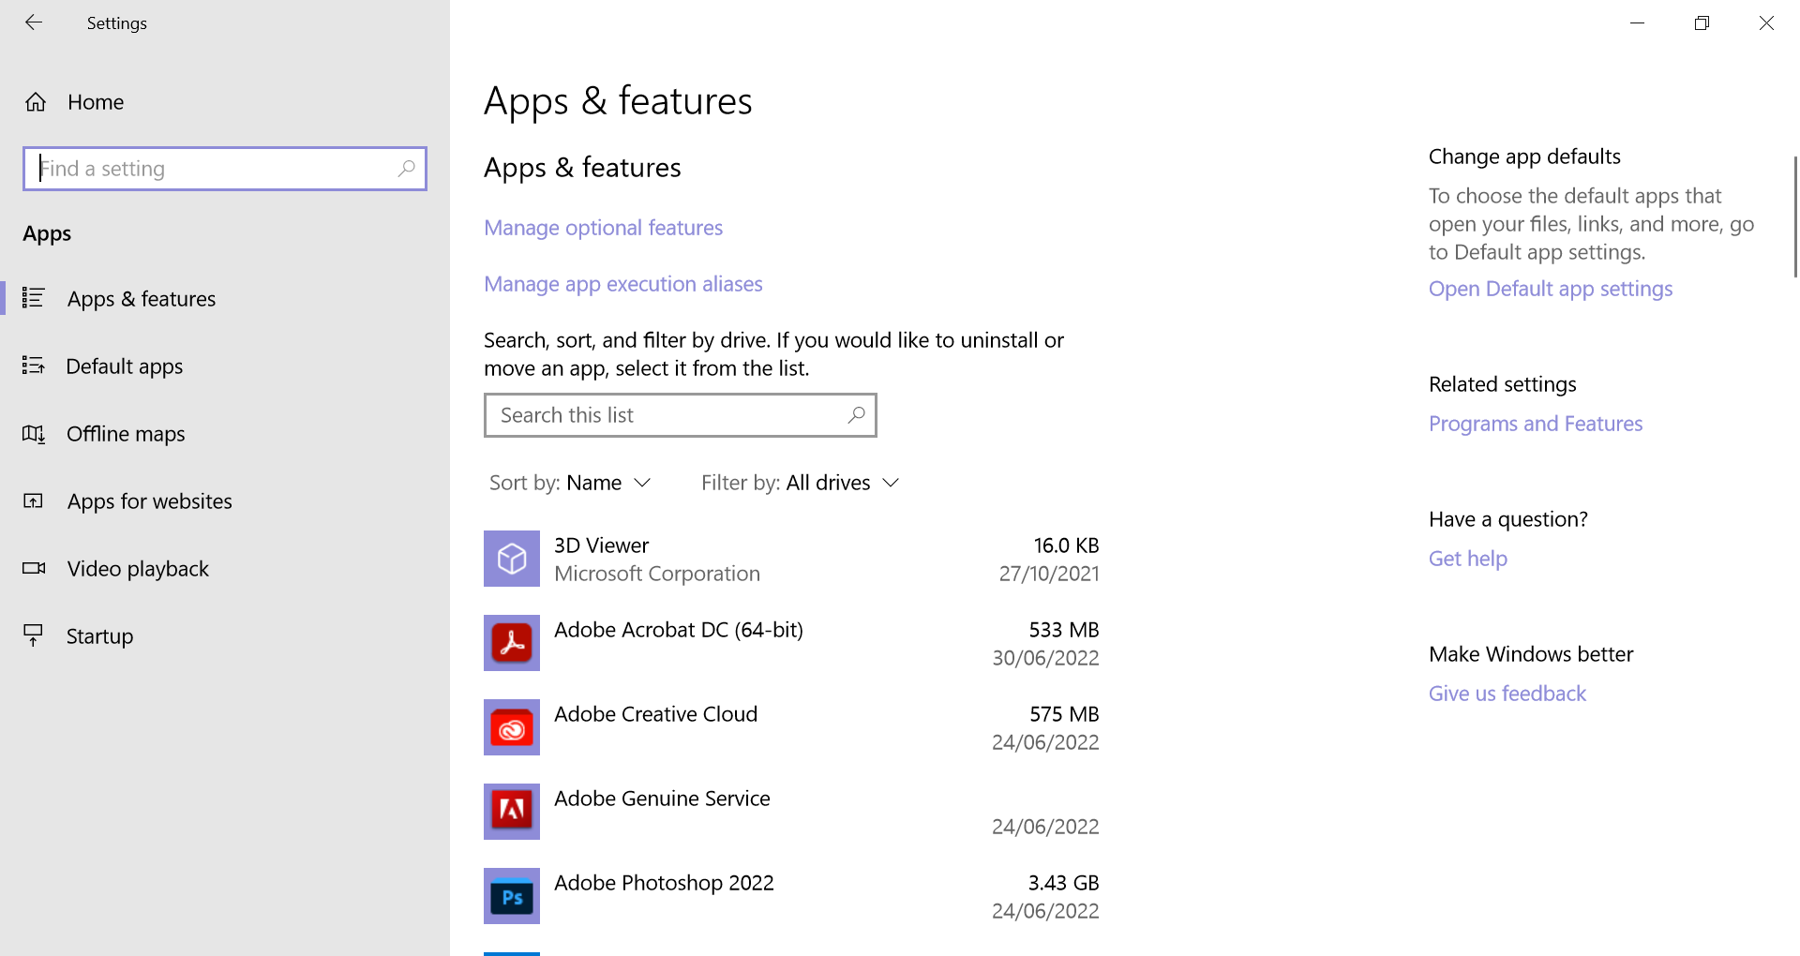Click the Get help link
Screen dimensions: 1800x956
pos(1468,559)
